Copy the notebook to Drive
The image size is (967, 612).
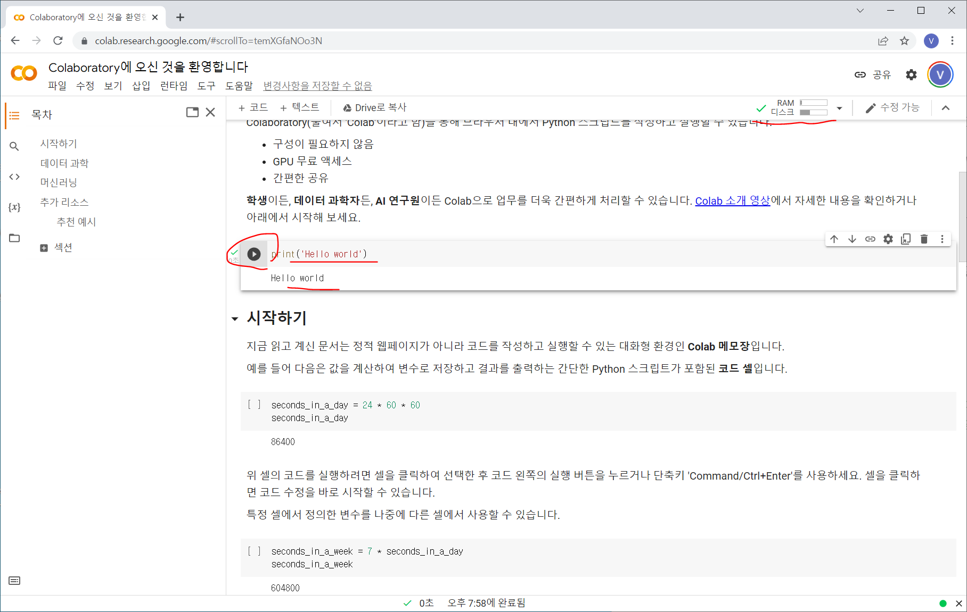click(x=374, y=107)
